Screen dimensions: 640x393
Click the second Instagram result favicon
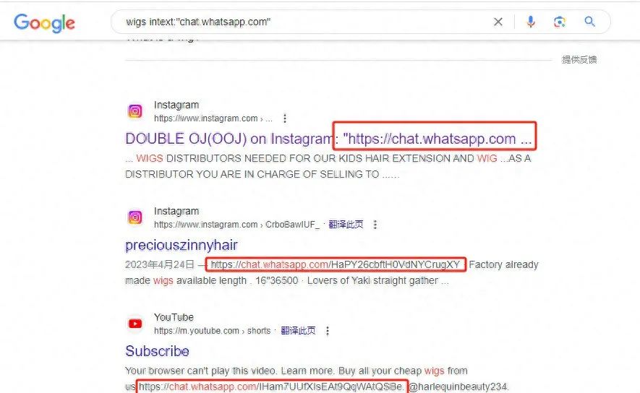(135, 217)
